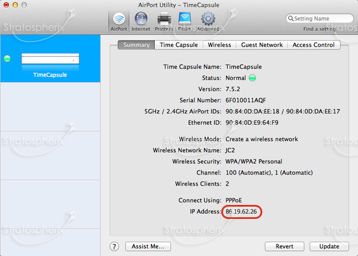Switch to the Summary tab
Screen dimensions: 358x256
point(136,45)
